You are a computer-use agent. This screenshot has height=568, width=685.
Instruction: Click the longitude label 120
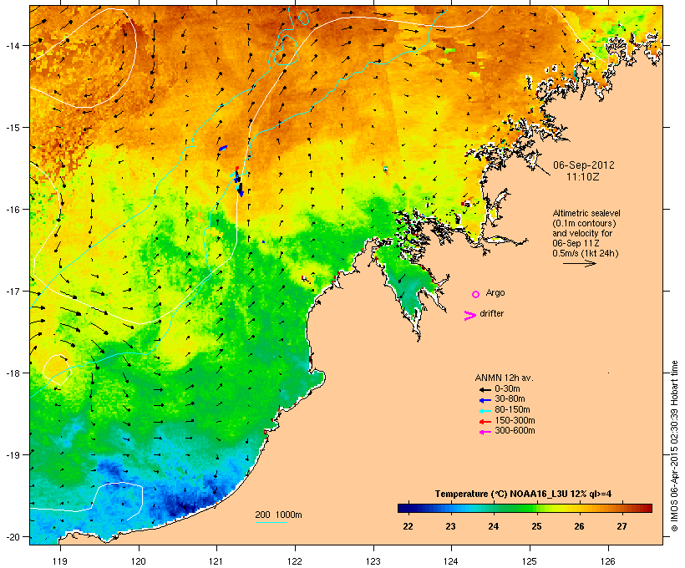(x=139, y=561)
